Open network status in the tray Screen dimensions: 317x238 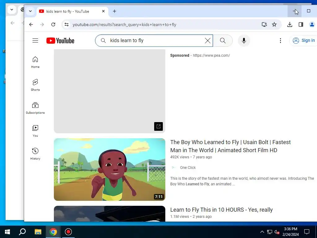click(x=269, y=232)
